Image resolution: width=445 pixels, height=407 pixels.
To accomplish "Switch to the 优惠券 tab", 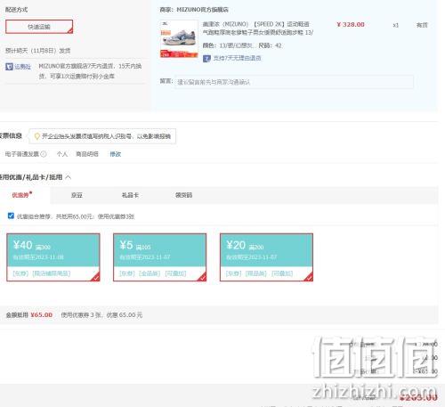I will (x=21, y=195).
